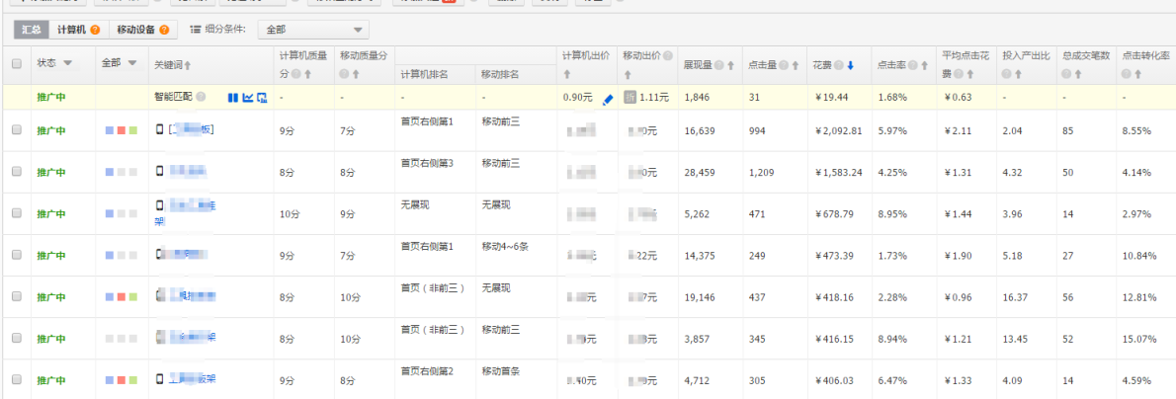Viewport: 1176px width, 399px height.
Task: Switch to the 移动设备 tab
Action: pos(142,31)
